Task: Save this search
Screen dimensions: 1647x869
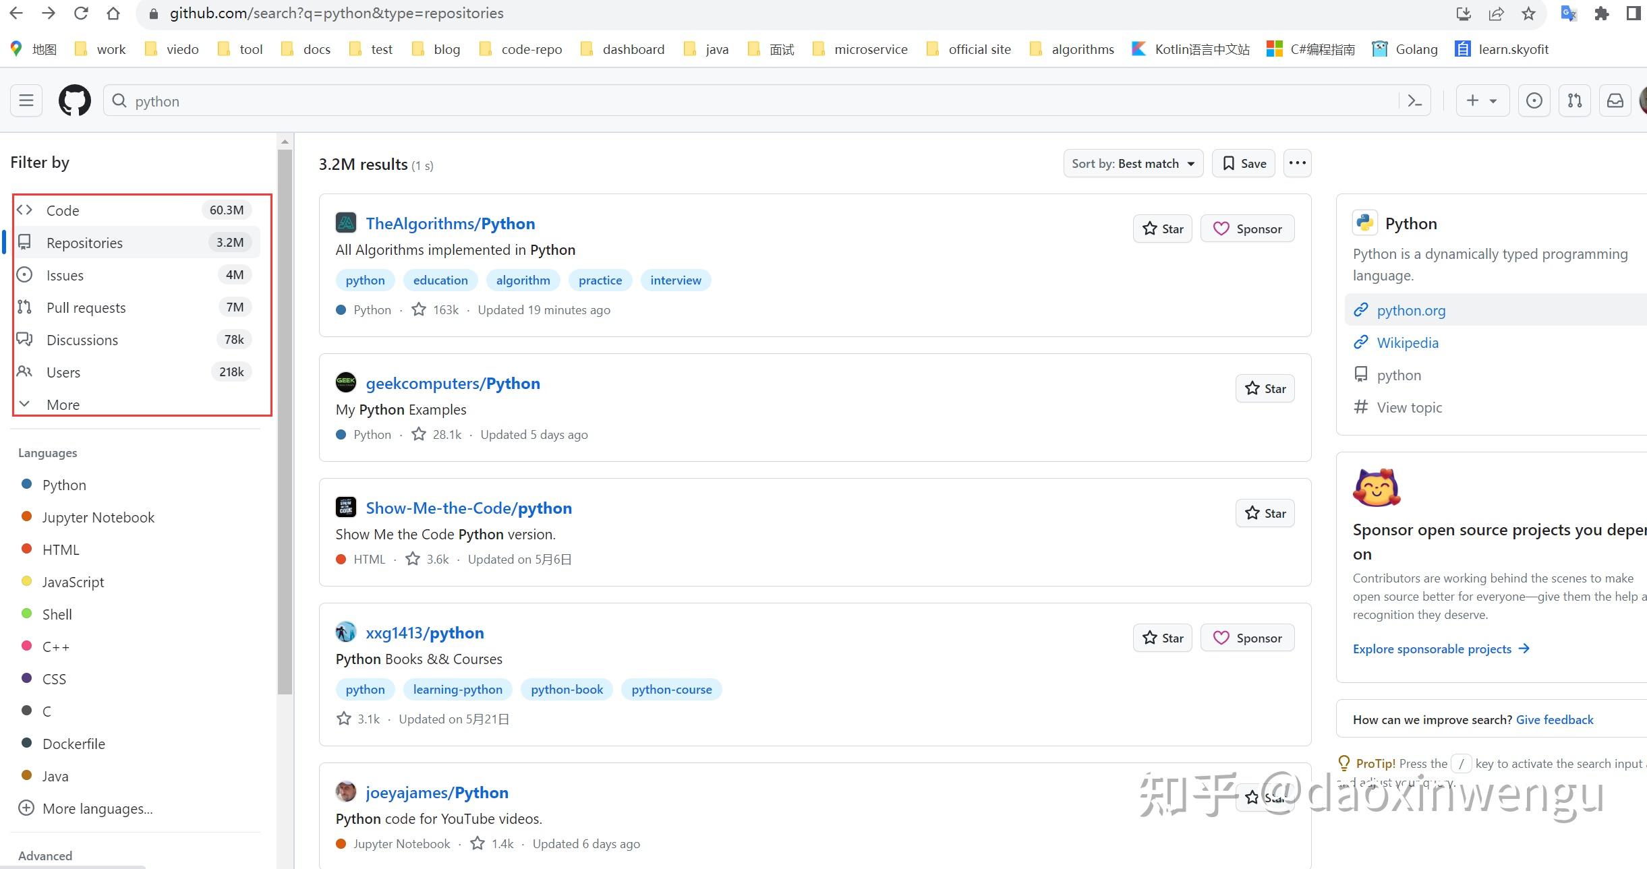Action: [1244, 163]
